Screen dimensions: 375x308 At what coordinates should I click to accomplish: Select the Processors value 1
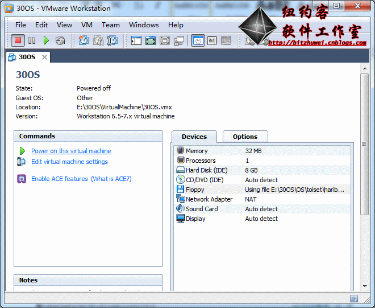(247, 161)
